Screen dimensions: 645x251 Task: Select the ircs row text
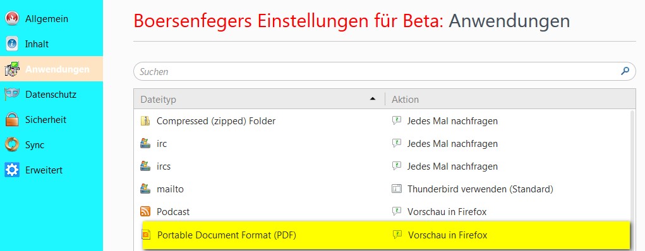[x=164, y=166]
